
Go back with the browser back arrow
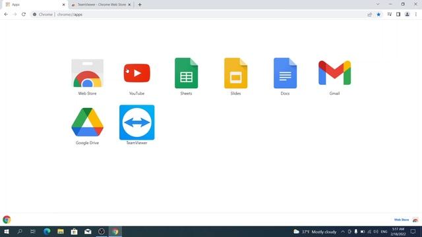[6, 14]
